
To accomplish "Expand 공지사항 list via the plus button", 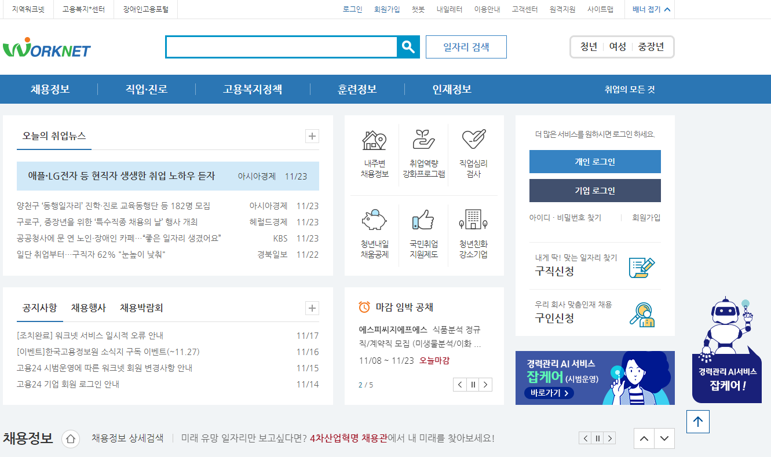I will (x=312, y=308).
